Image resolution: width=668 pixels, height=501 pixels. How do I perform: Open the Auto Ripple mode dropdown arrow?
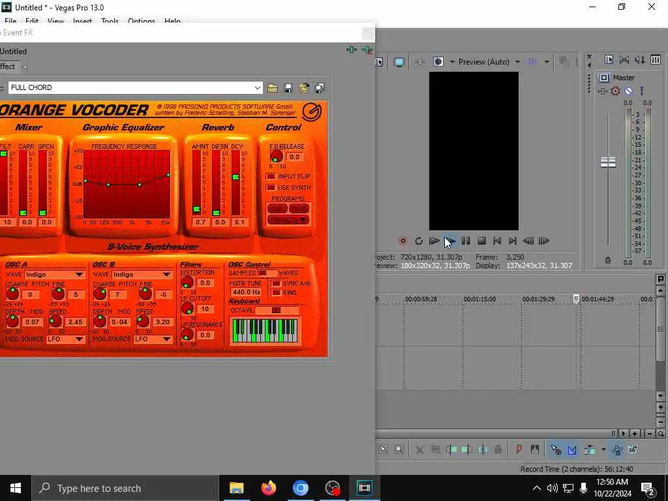(x=603, y=449)
